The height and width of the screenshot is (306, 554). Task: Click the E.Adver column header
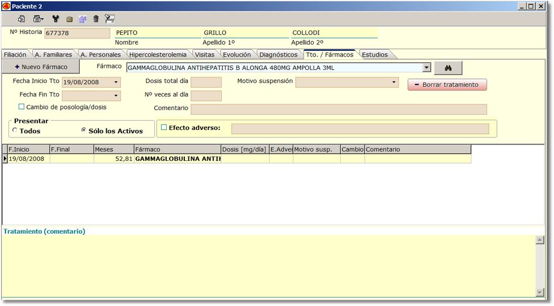(282, 149)
